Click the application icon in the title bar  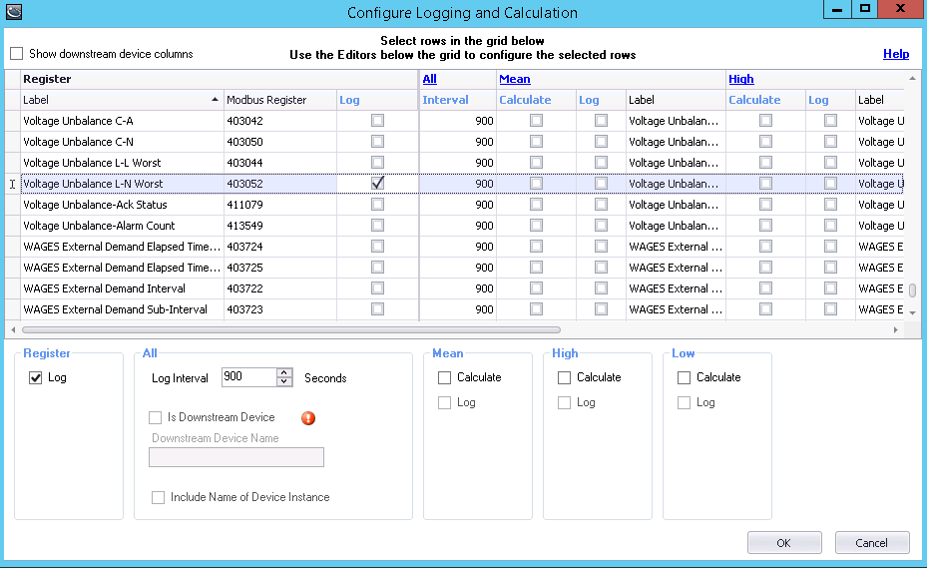[14, 12]
